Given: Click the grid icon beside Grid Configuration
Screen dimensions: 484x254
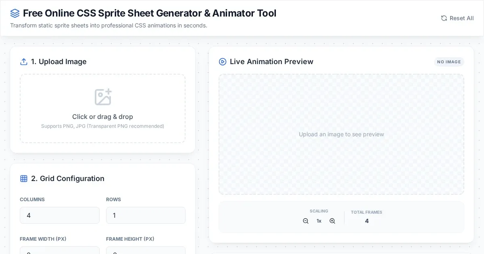Looking at the screenshot, I should [24, 179].
